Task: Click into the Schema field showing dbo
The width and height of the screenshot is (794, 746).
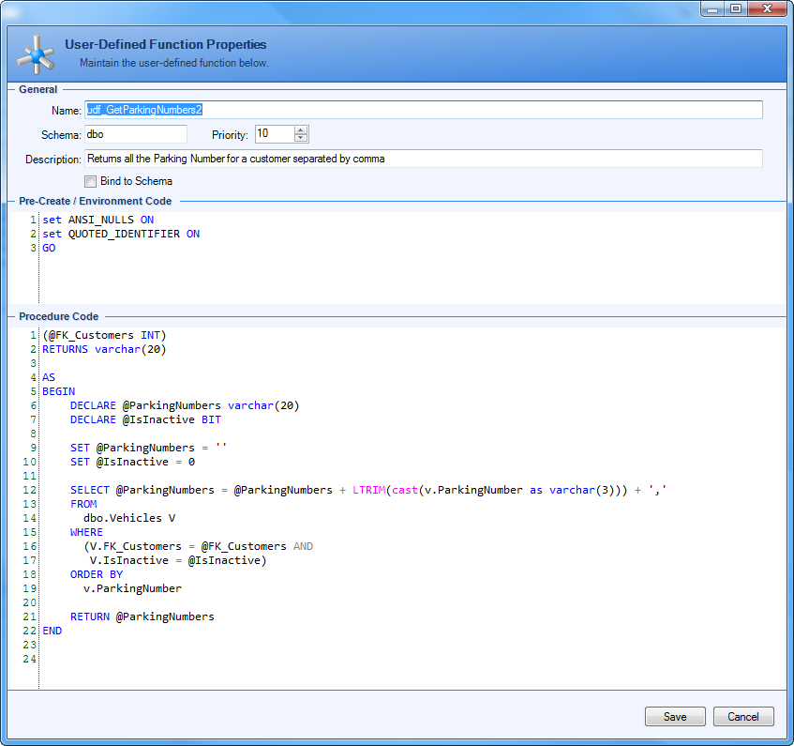Action: [135, 134]
